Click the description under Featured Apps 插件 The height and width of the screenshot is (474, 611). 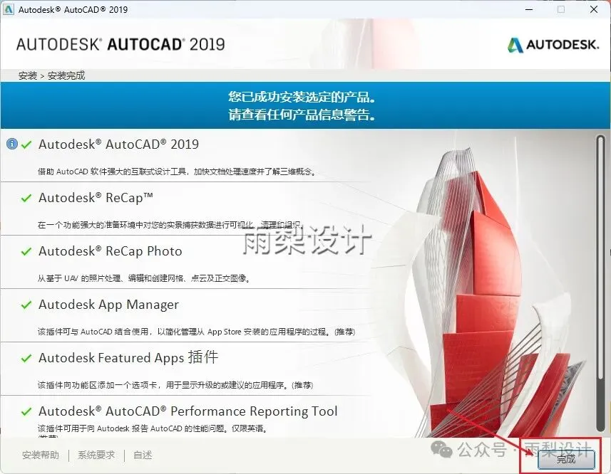point(175,385)
